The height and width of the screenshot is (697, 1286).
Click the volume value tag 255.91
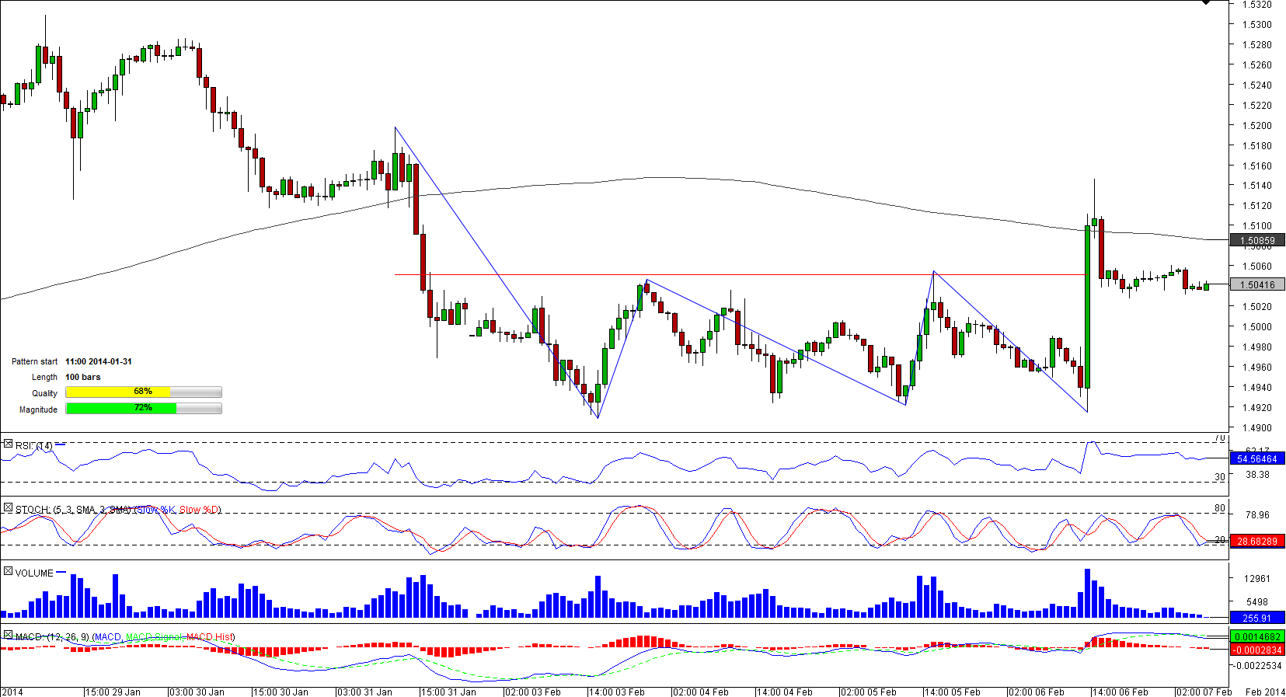pyautogui.click(x=1257, y=619)
